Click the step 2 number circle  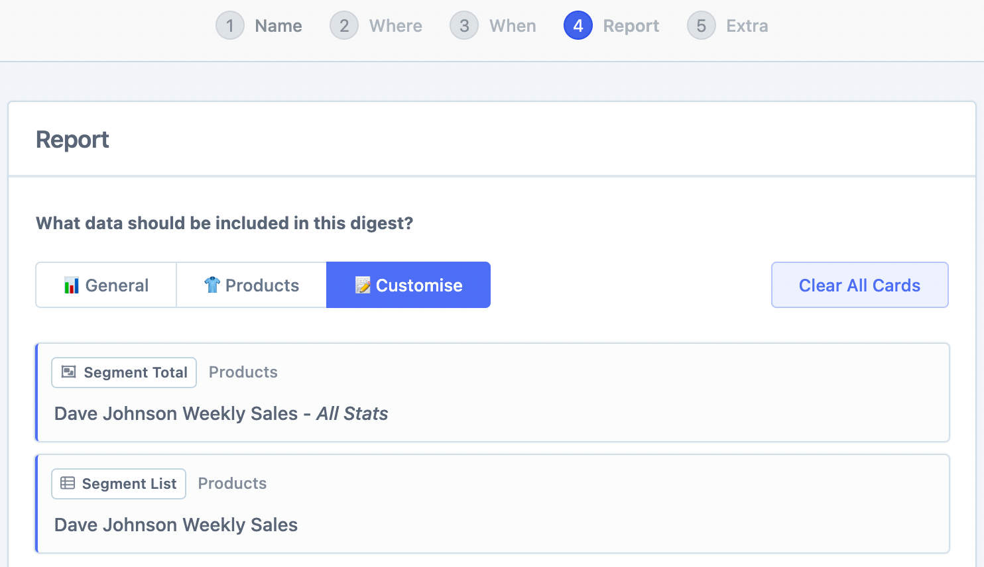[x=344, y=26]
